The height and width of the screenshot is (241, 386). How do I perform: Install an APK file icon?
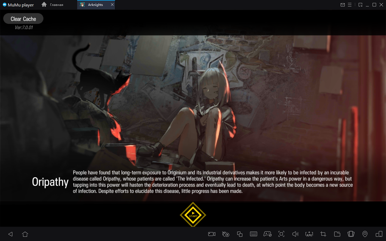click(x=309, y=234)
